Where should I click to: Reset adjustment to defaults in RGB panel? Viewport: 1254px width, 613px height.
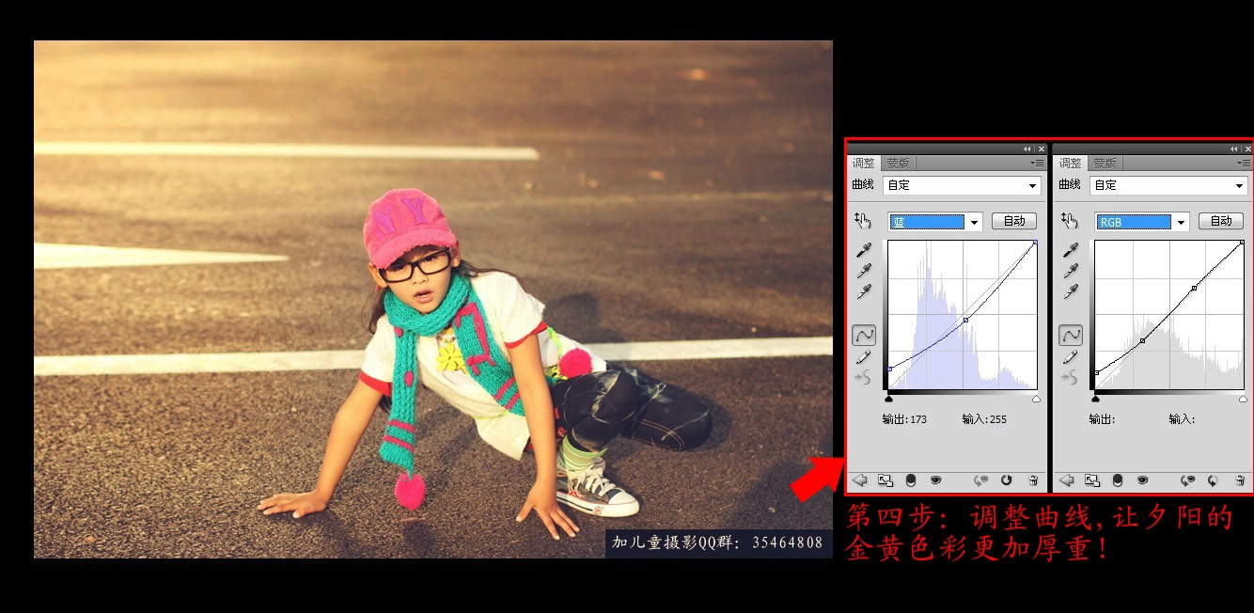[x=1214, y=480]
